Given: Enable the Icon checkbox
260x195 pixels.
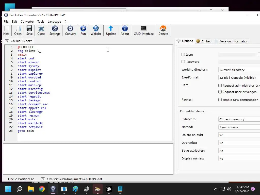Looking at the screenshot, I should (183, 54).
